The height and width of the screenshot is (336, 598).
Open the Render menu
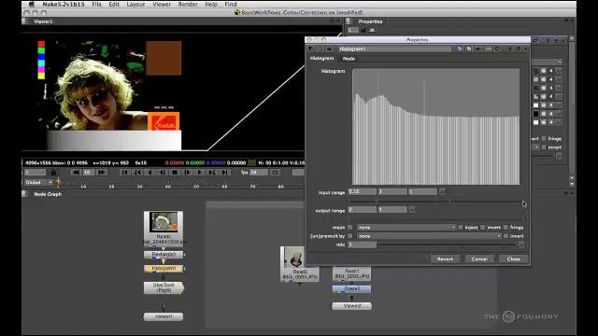tap(188, 4)
